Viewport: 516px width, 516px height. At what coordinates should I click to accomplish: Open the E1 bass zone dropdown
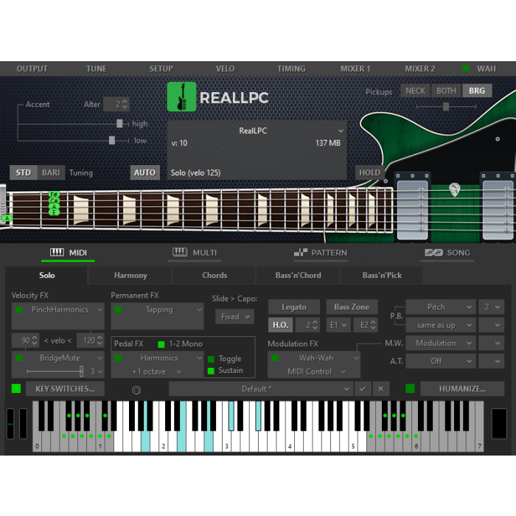pos(338,325)
